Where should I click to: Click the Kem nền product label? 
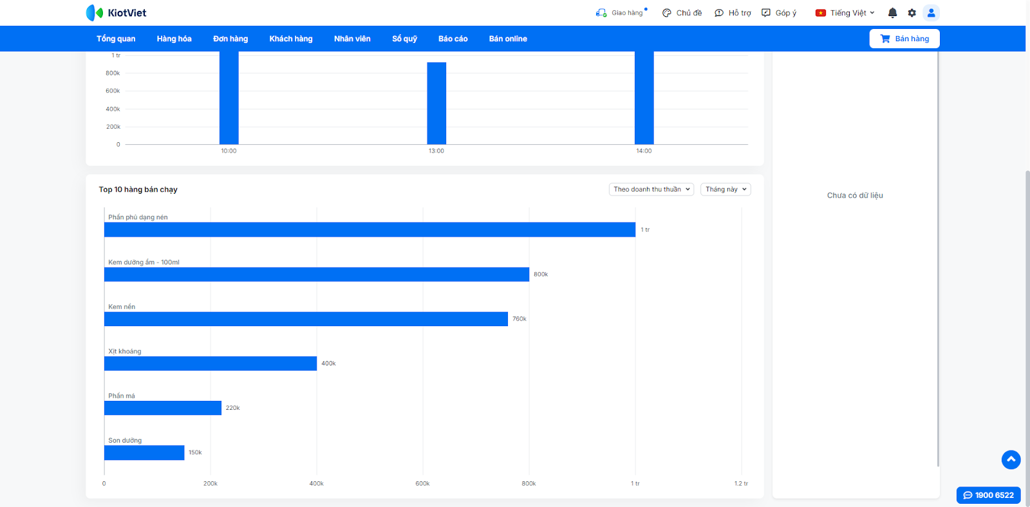(122, 307)
